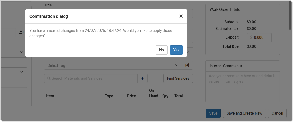Click the empty left sidebar text field
The width and height of the screenshot is (294, 123).
(14, 92)
